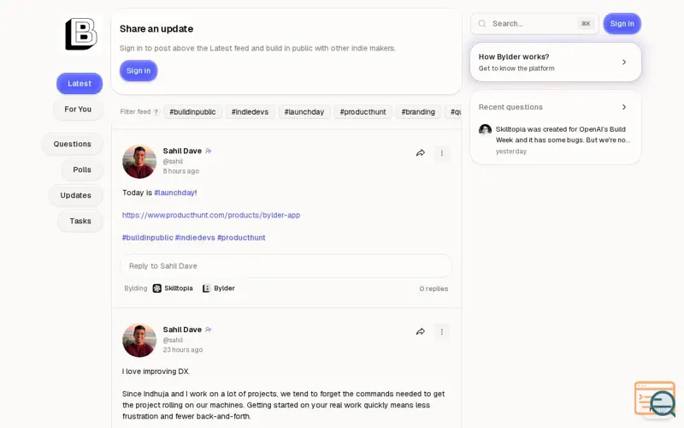Switch to the For You feed
The height and width of the screenshot is (428, 684).
tap(78, 110)
